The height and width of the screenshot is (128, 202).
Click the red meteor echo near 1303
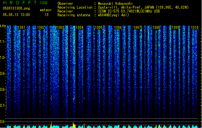(x=51, y=98)
